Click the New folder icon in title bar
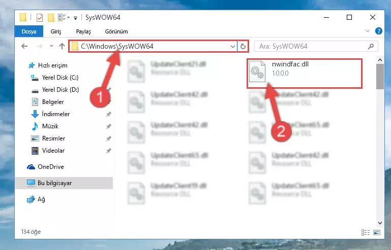 point(51,17)
